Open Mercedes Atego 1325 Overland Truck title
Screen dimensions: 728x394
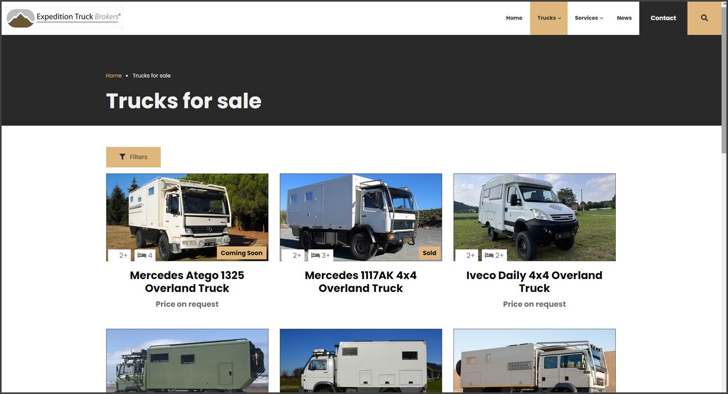tap(187, 282)
